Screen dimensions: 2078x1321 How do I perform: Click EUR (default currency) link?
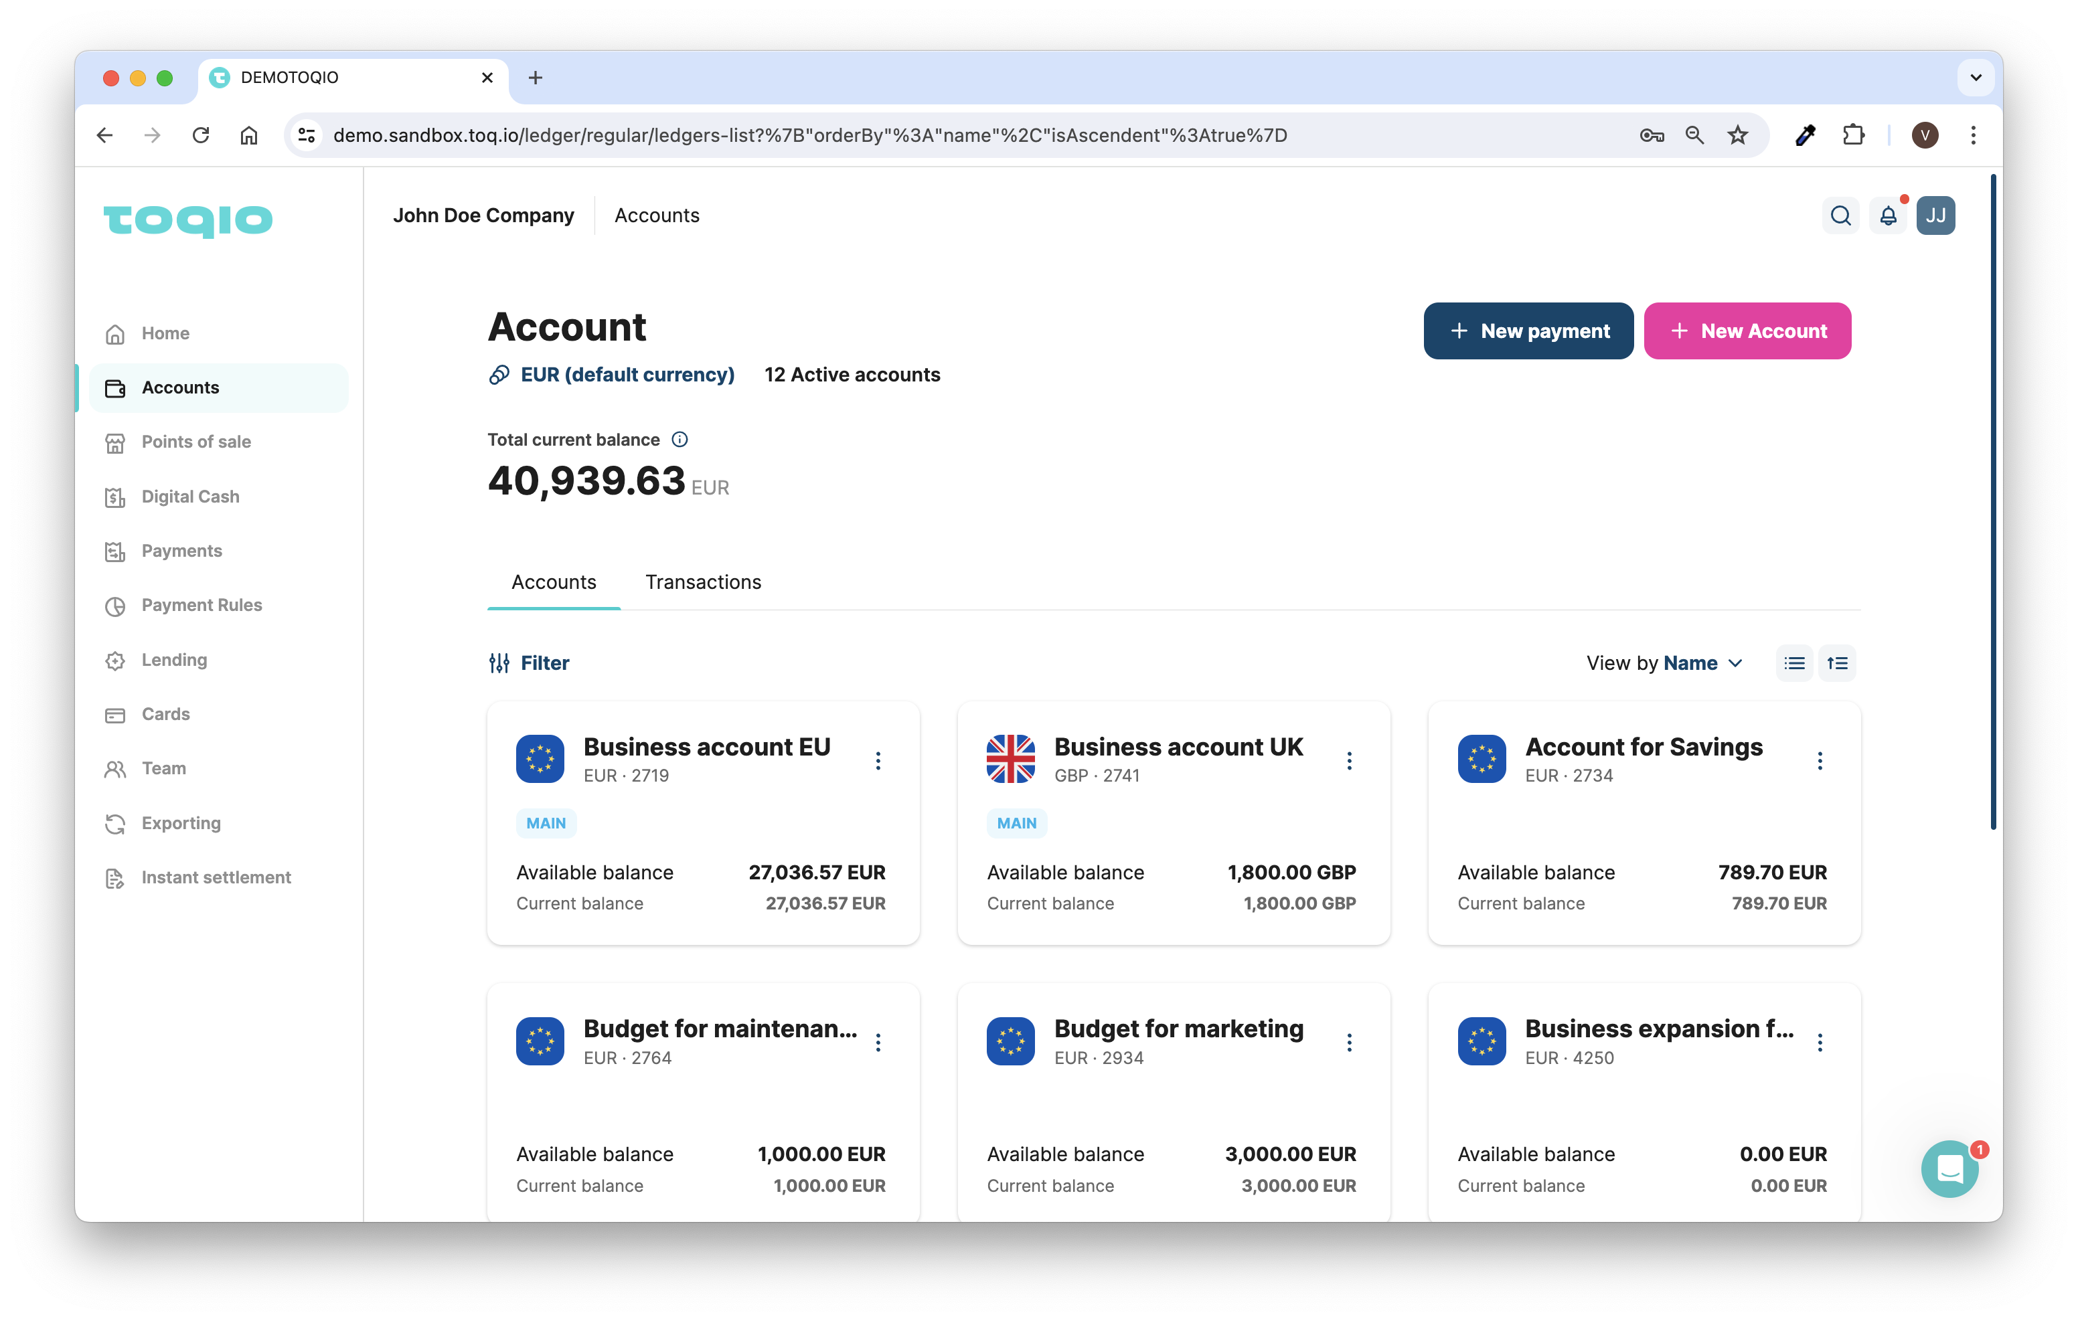[x=612, y=375]
